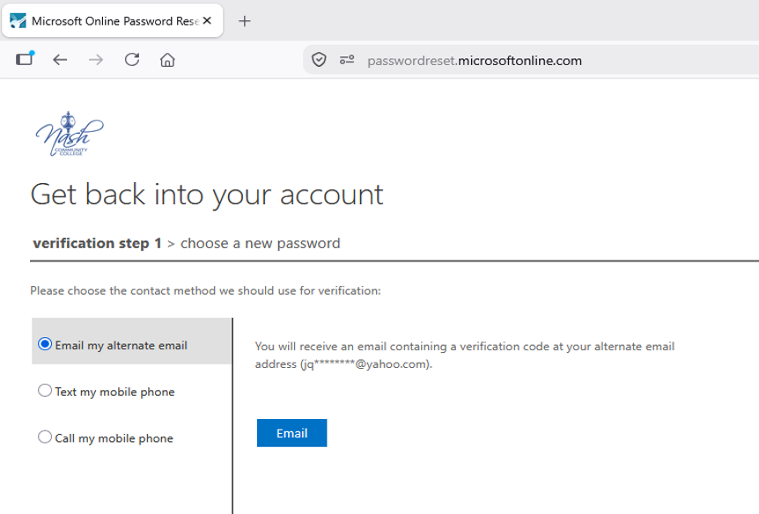Image resolution: width=759 pixels, height=514 pixels.
Task: Click the Text my mobile phone label
Action: click(114, 392)
